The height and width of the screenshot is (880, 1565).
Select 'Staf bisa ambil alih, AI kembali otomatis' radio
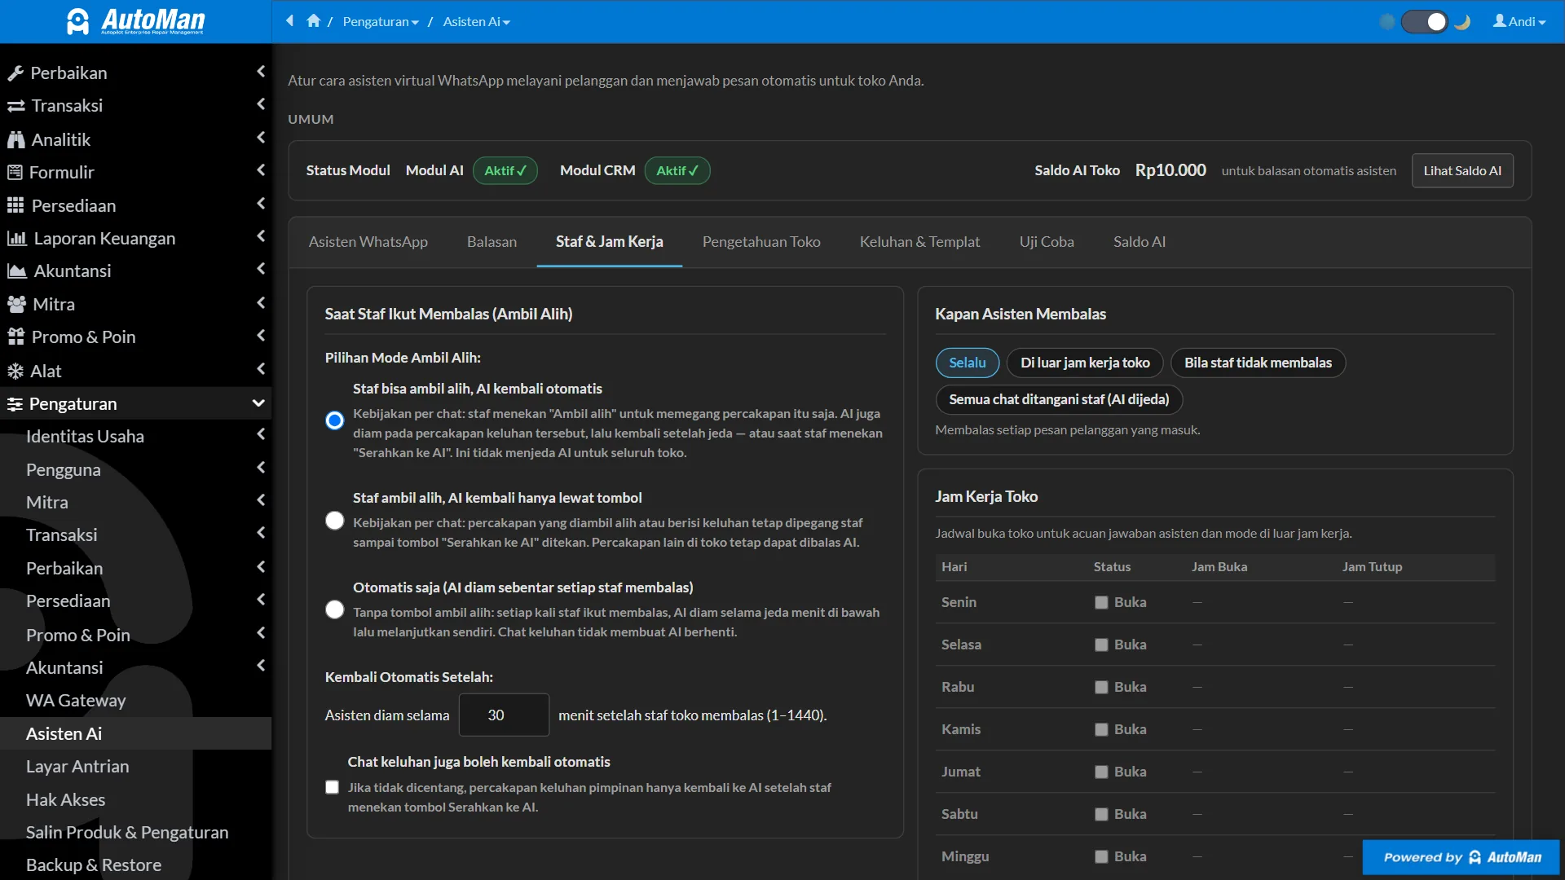pos(334,420)
